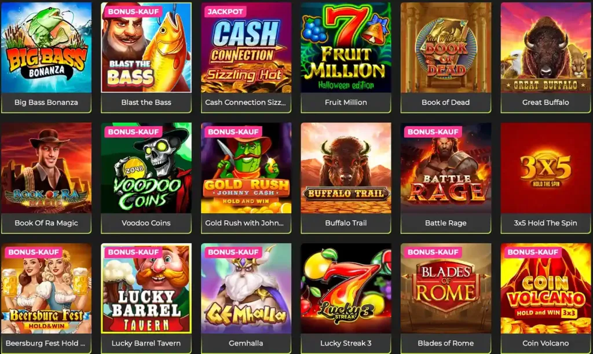The width and height of the screenshot is (593, 354).
Task: Click the Coin Volcano title label
Action: [x=546, y=343]
